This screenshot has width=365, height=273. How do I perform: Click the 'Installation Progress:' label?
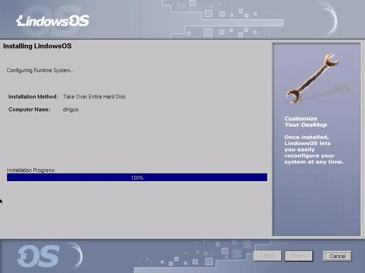tap(31, 170)
